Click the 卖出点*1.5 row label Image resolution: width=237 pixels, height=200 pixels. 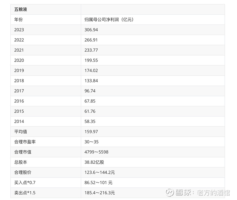25,193
